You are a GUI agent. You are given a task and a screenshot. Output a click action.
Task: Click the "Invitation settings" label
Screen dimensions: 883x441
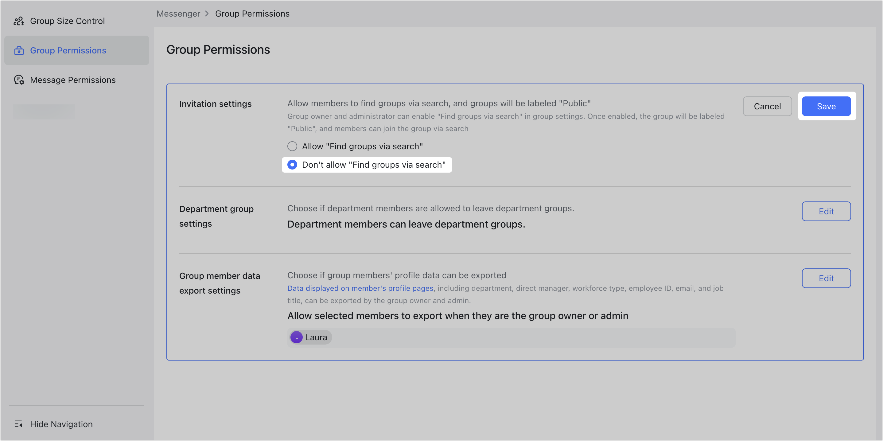(x=215, y=104)
